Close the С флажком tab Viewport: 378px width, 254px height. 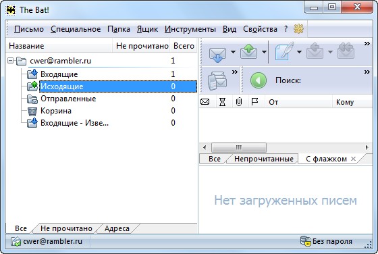pos(353,159)
